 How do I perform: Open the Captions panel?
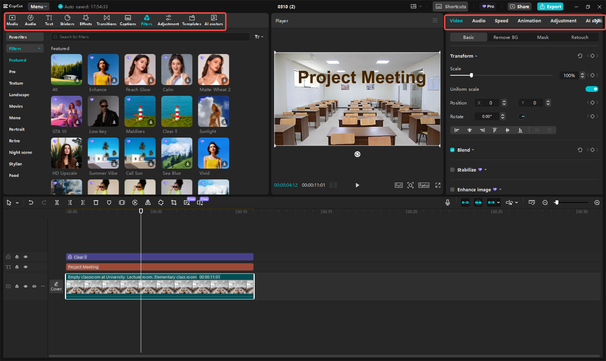(128, 20)
